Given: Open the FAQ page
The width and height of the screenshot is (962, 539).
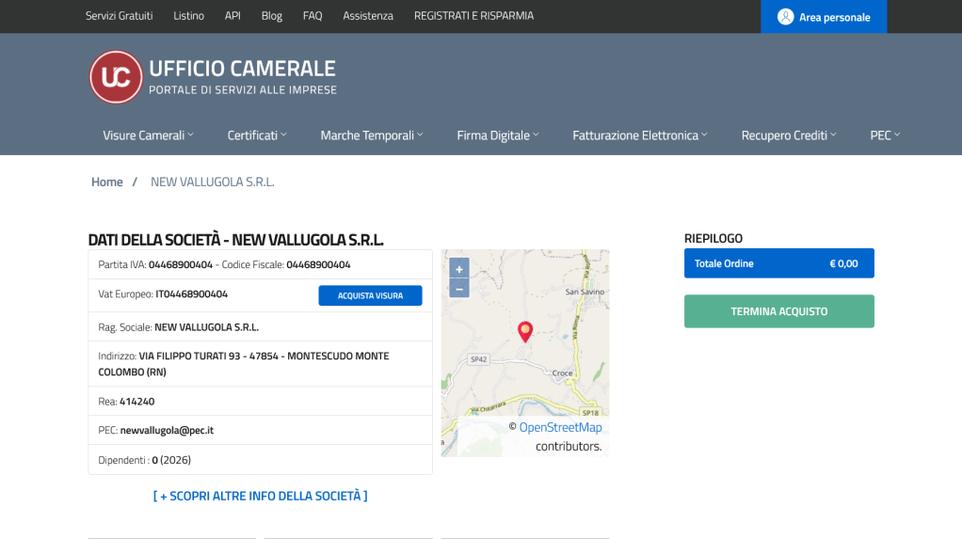Looking at the screenshot, I should point(313,16).
